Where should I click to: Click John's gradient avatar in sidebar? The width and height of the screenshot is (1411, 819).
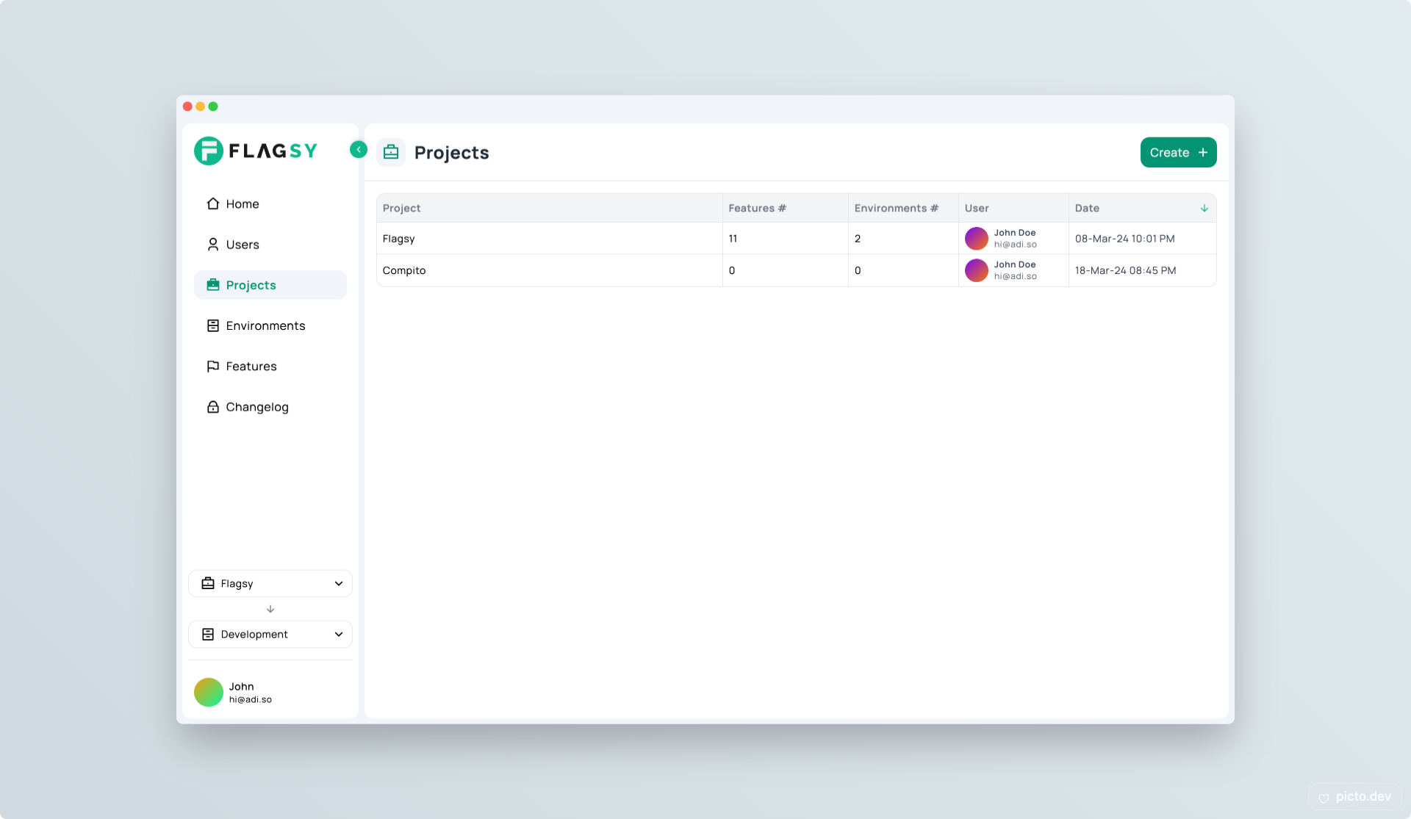209,693
